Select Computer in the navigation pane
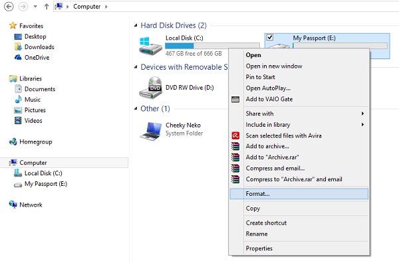The height and width of the screenshot is (263, 399). (64, 163)
